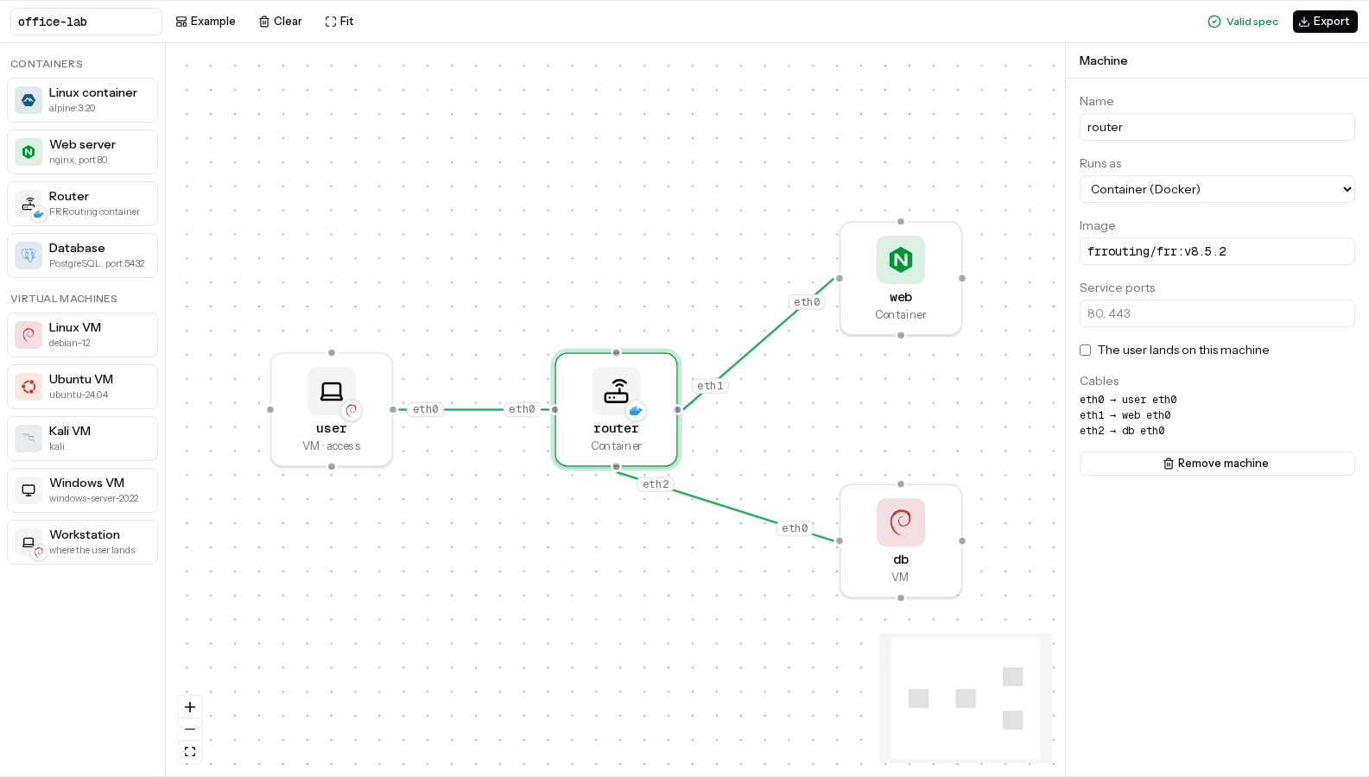Select the Linux container alpine icon
Image resolution: width=1369 pixels, height=777 pixels.
click(29, 100)
